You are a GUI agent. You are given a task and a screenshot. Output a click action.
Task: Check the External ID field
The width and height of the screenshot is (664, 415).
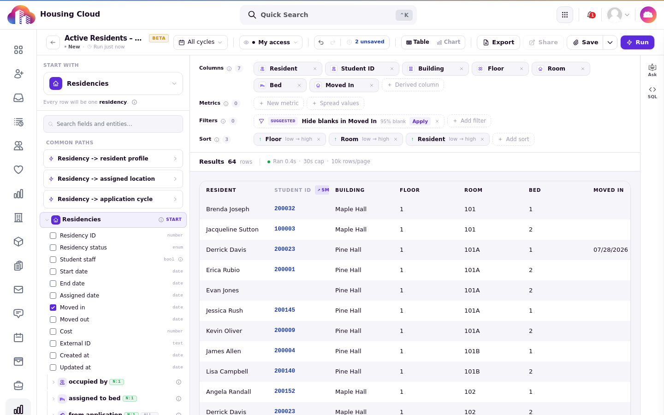coord(53,344)
